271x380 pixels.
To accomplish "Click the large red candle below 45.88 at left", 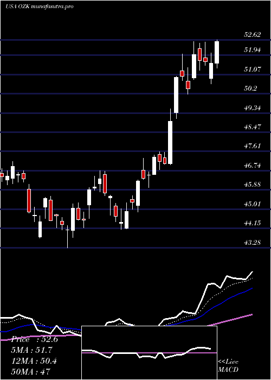I will click(x=29, y=201).
